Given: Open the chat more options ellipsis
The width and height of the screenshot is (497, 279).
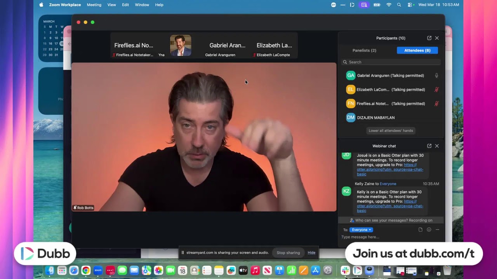Looking at the screenshot, I should pyautogui.click(x=437, y=230).
